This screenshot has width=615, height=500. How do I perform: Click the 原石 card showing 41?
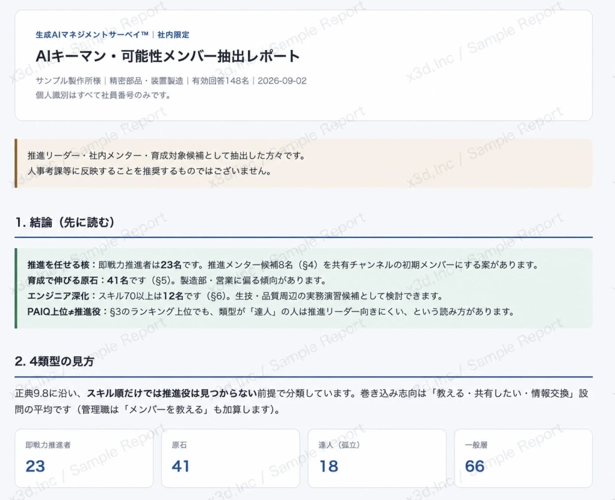(230, 458)
